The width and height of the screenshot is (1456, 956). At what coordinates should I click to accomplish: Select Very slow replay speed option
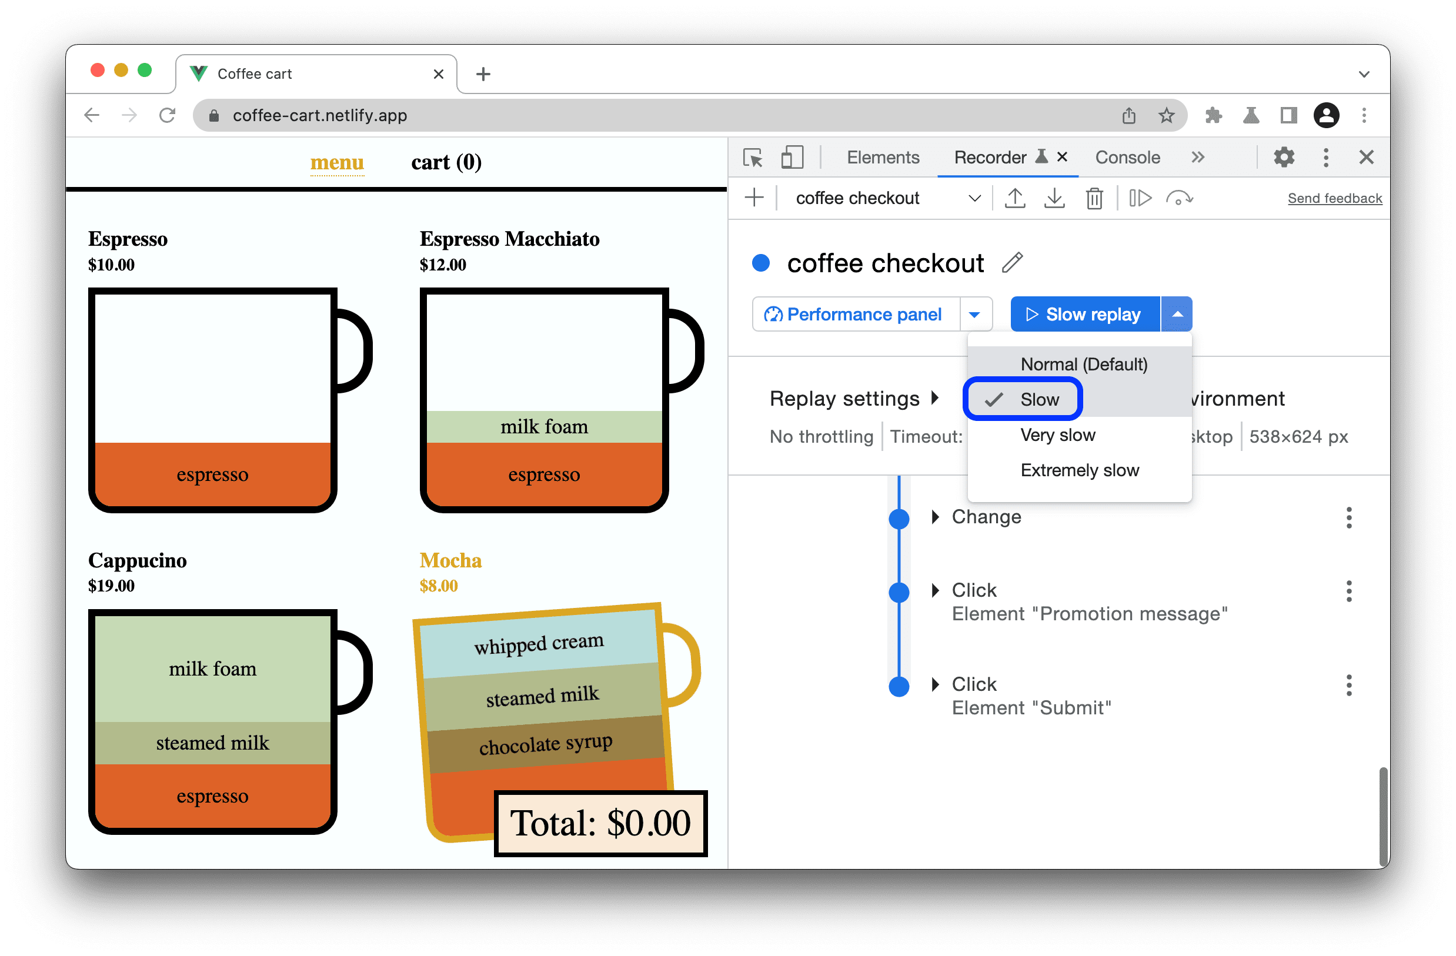1059,434
